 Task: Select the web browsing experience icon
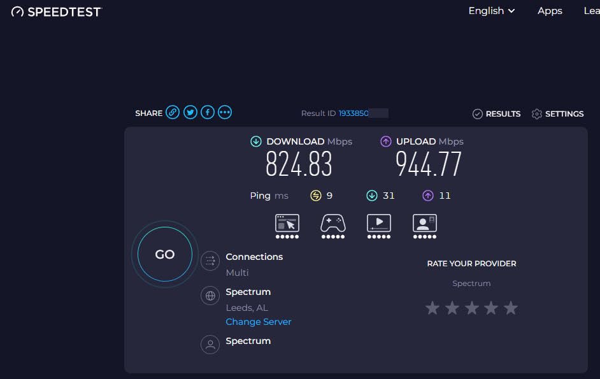tap(287, 226)
